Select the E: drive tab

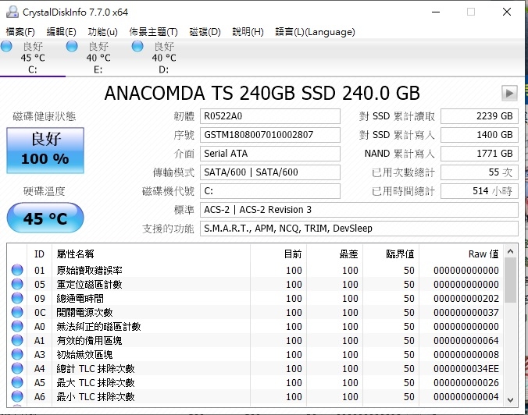click(98, 58)
